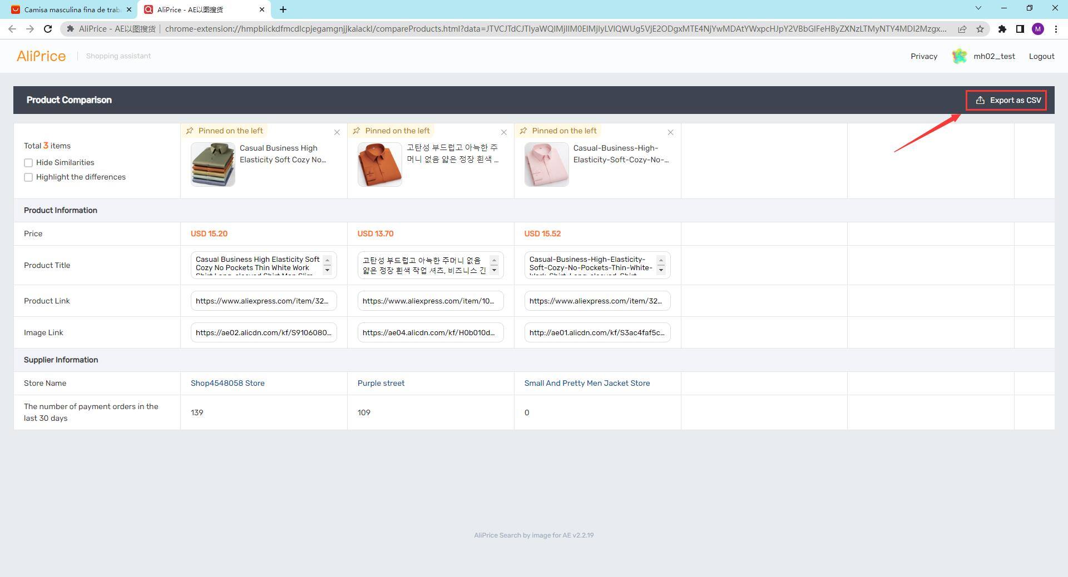
Task: Open the Privacy link
Action: click(924, 56)
